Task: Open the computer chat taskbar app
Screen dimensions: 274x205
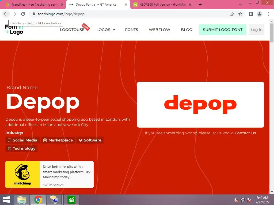Action: pos(54,200)
